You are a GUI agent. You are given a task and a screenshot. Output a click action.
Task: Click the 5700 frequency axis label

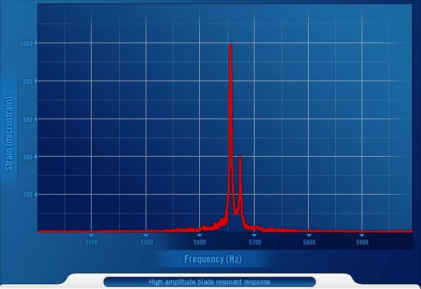click(x=255, y=242)
